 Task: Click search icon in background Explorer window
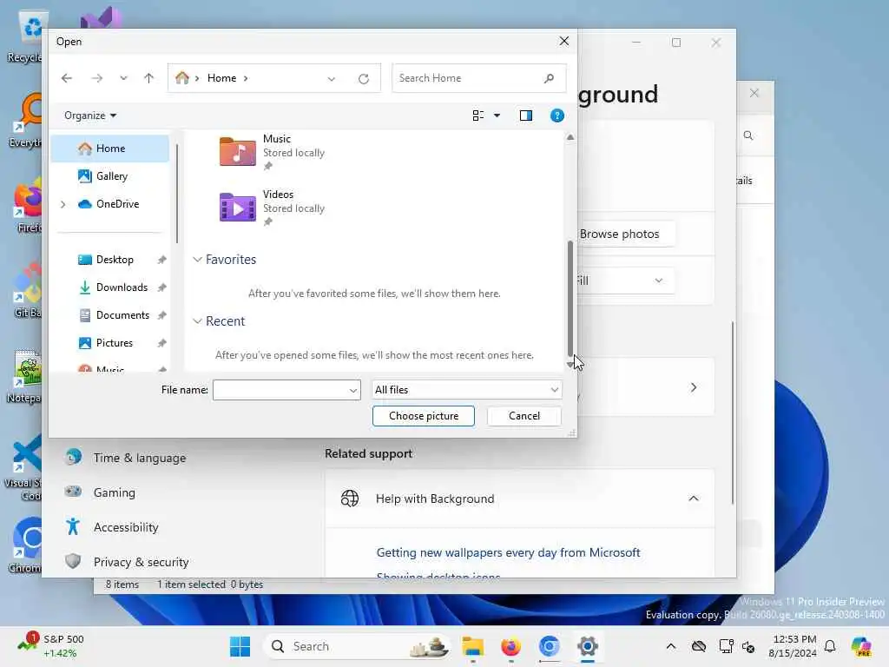[748, 135]
